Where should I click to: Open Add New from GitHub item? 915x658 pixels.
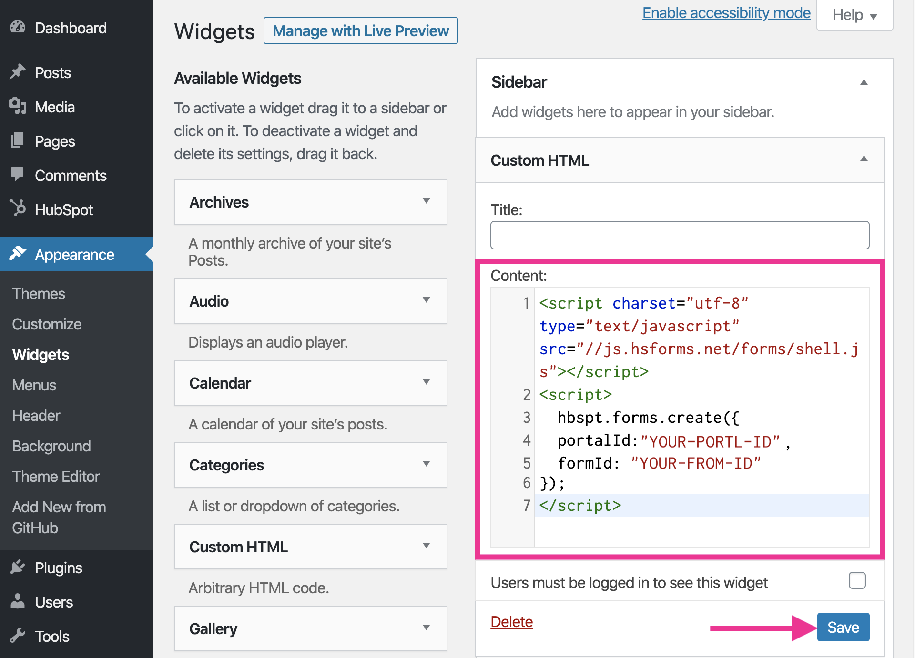click(59, 518)
